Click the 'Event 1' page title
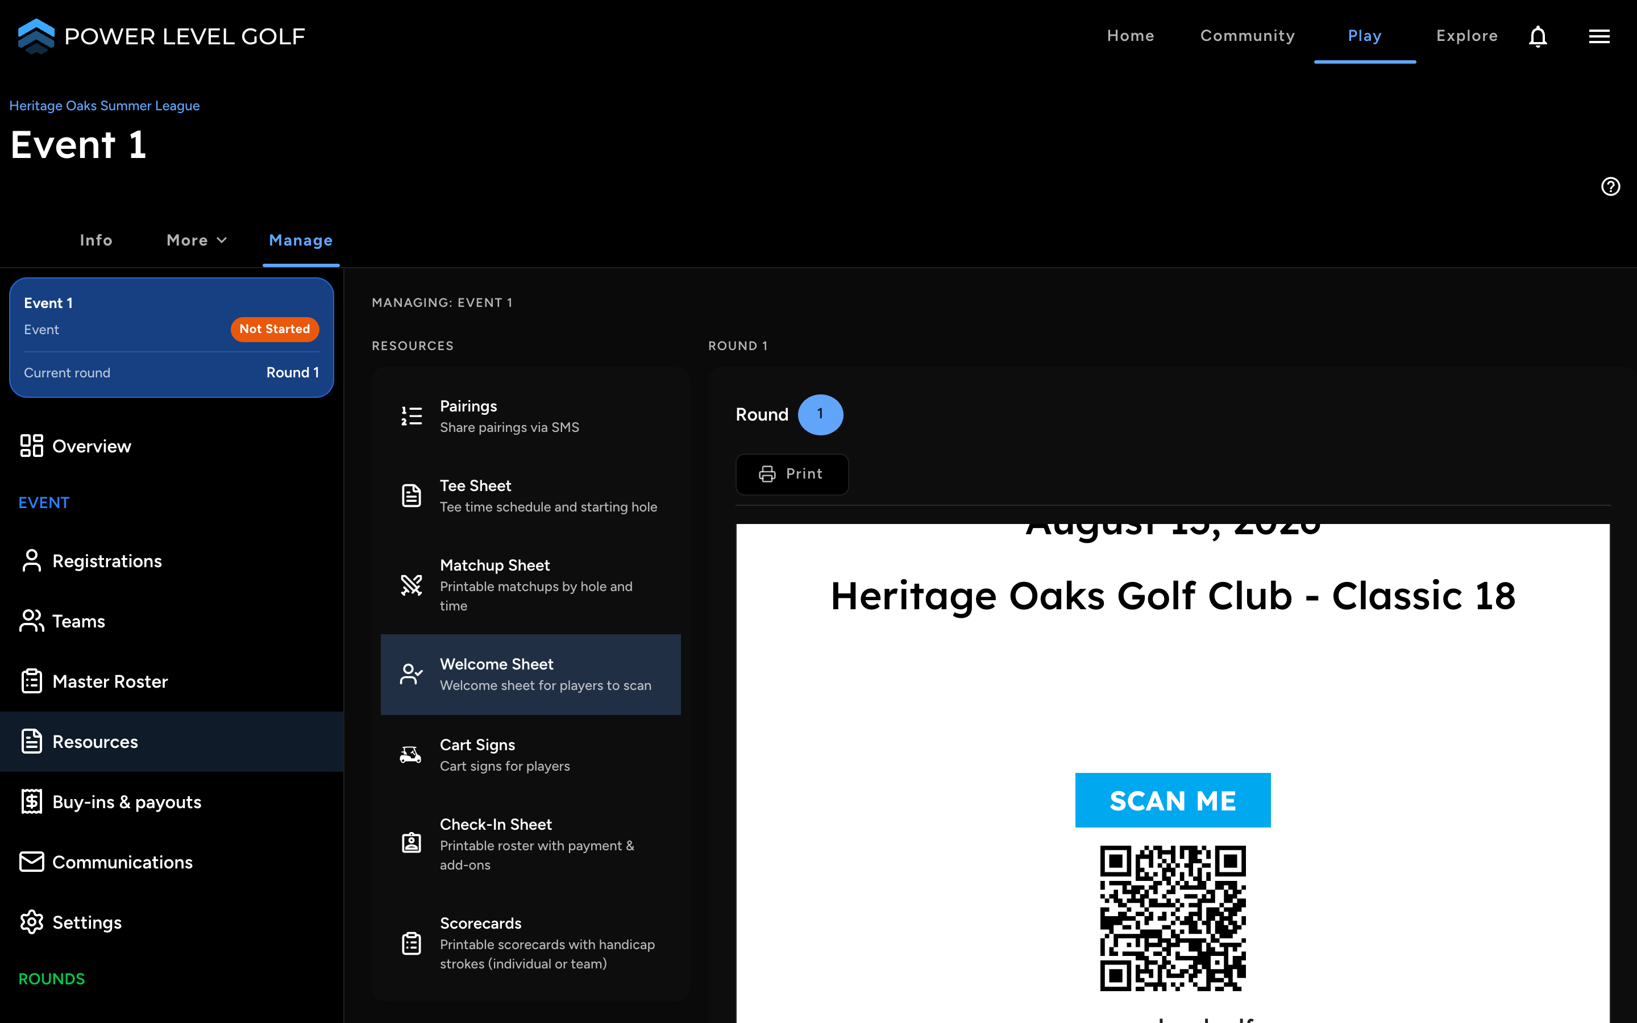1637x1023 pixels. [x=78, y=145]
